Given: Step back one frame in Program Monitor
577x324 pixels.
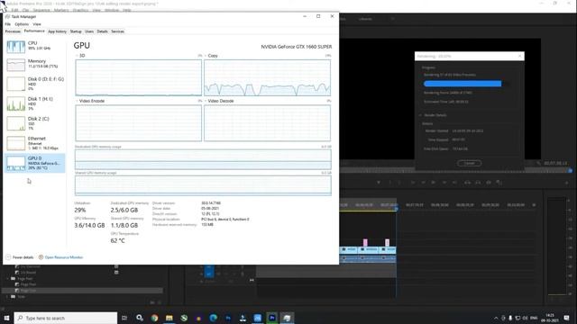Looking at the screenshot, I should (x=423, y=182).
